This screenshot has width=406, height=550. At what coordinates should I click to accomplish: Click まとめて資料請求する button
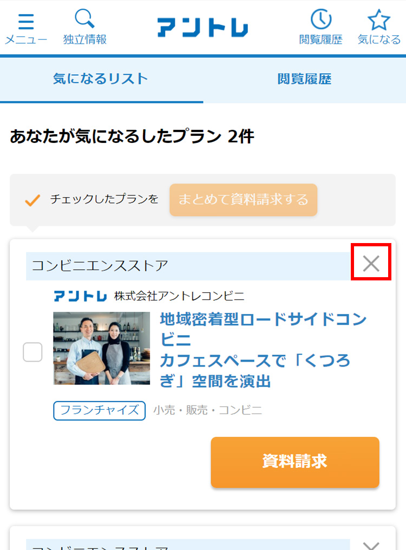point(244,200)
